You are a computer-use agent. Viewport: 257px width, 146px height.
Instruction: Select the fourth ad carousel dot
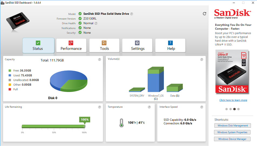tap(238, 109)
